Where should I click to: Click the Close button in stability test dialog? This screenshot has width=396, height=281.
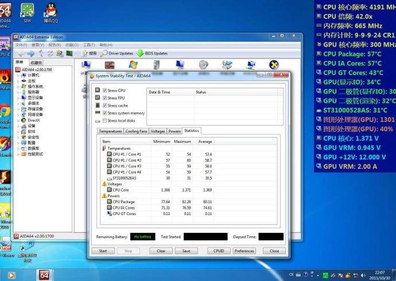[274, 251]
